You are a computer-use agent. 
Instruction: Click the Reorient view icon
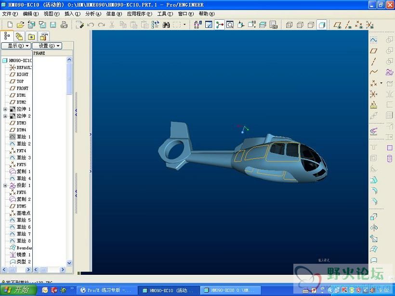(x=240, y=25)
